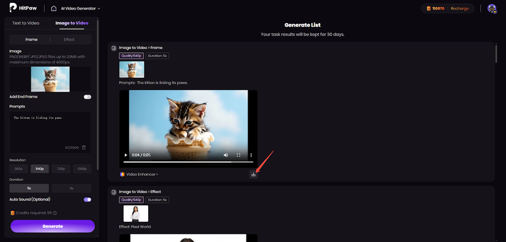Viewport: 506px width, 242px height.
Task: Click the HitPaw logo
Action: point(23,8)
